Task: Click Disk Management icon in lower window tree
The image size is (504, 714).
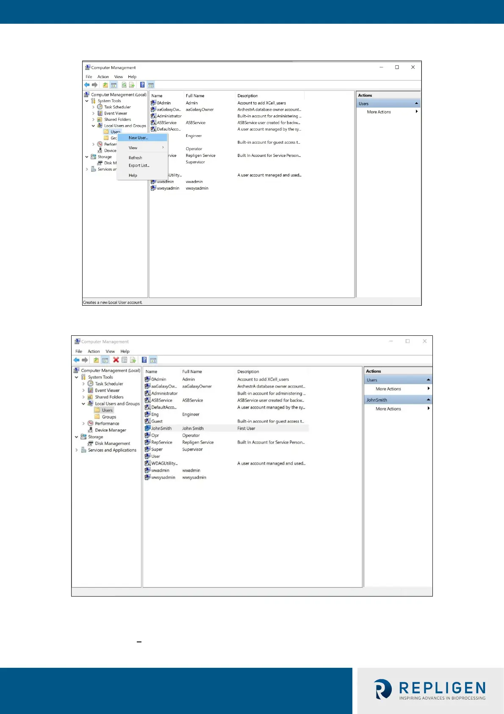Action: 90,443
